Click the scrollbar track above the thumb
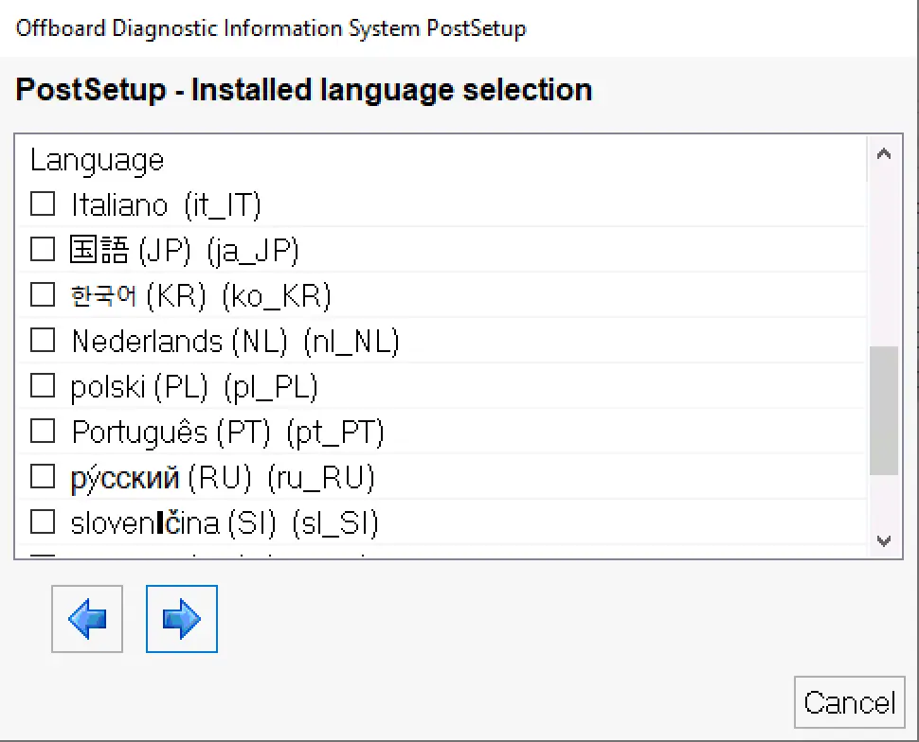This screenshot has height=742, width=919. tap(883, 256)
